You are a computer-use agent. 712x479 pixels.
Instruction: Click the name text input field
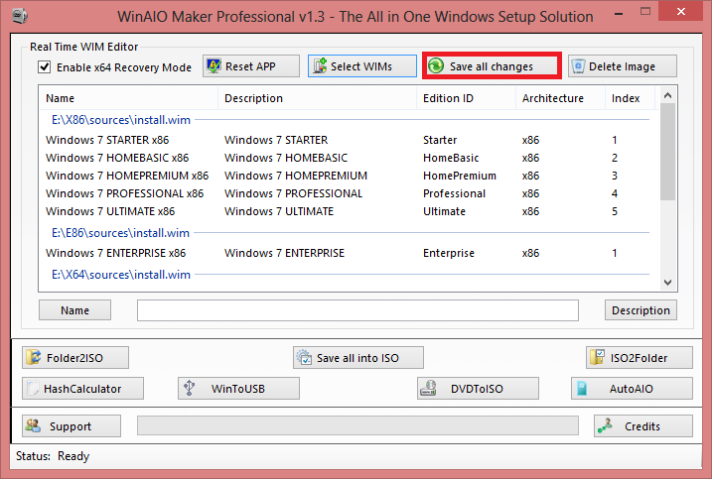pos(357,310)
